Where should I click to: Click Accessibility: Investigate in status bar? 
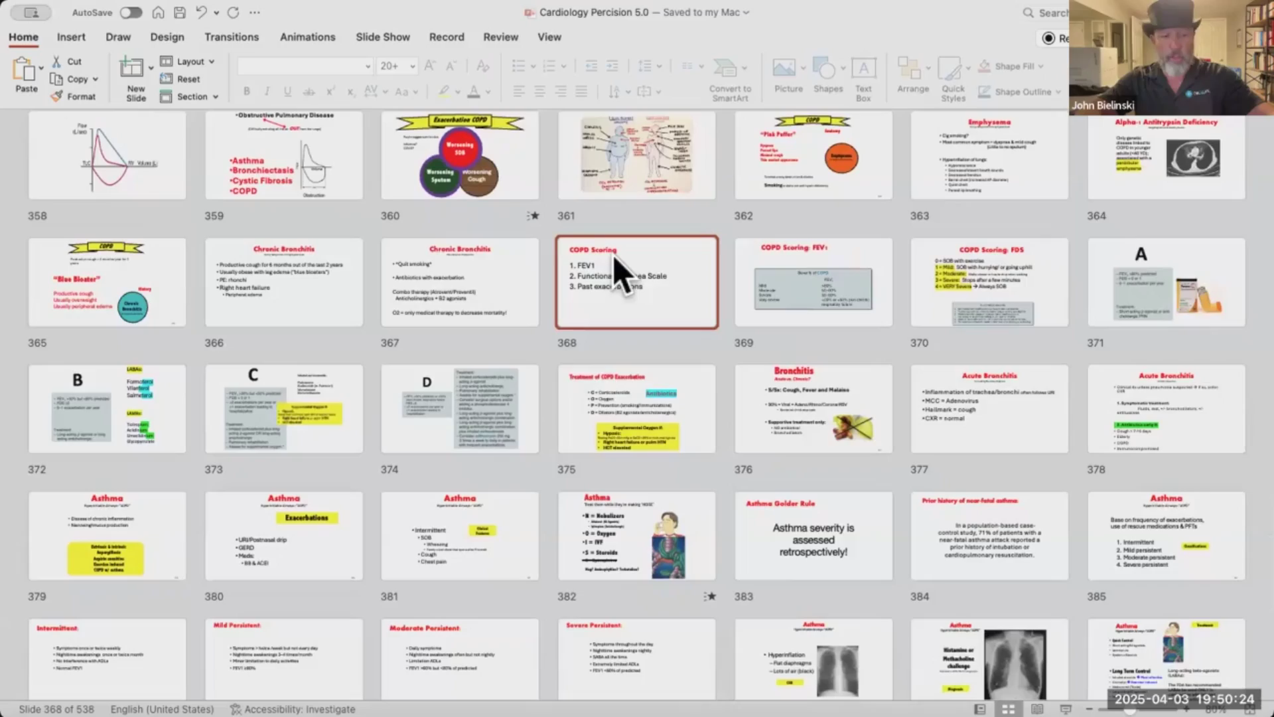coord(293,709)
